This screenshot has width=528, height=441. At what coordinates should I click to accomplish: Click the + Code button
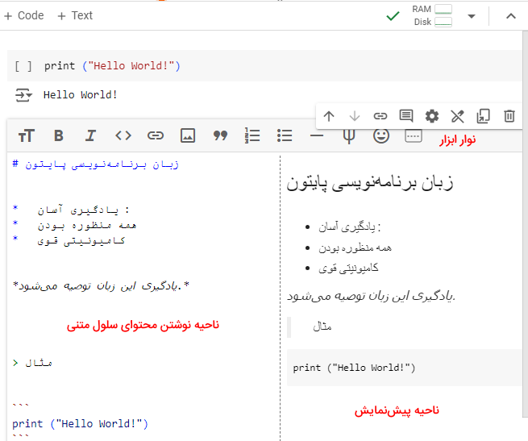25,15
